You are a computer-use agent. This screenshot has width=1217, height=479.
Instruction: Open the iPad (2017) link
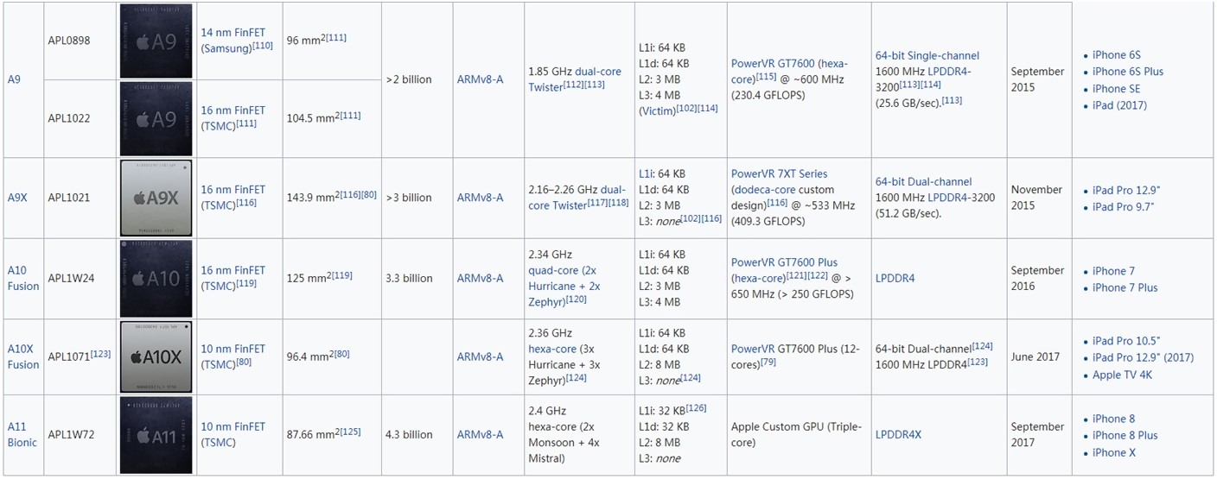[x=1119, y=105]
